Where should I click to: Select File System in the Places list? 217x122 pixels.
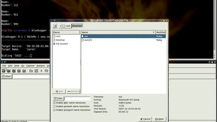pos(62,44)
